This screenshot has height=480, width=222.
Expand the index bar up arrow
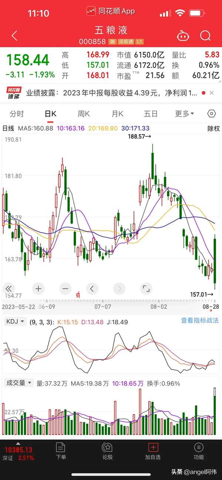pyautogui.click(x=18, y=443)
